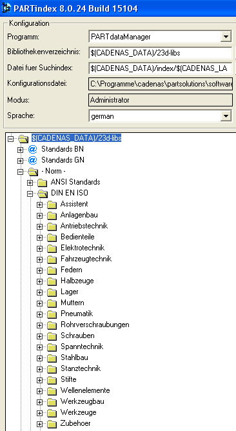Select the Fahrzeugtechnik tree entry
The width and height of the screenshot is (236, 431).
[86, 259]
